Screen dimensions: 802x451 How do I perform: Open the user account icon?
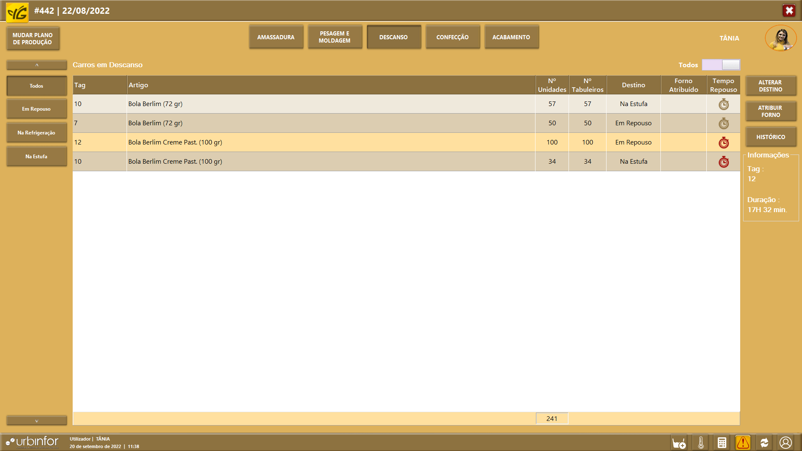tap(786, 443)
